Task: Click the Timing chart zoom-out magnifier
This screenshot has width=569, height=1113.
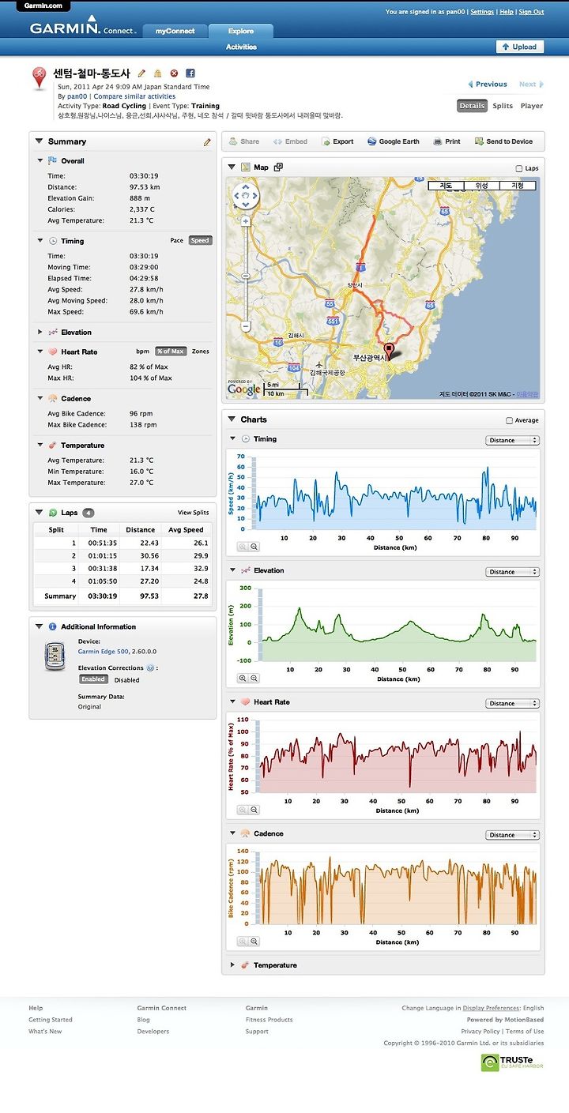Action: coord(254,546)
